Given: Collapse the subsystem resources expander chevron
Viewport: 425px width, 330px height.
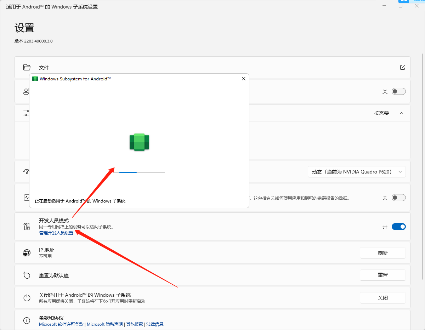Looking at the screenshot, I should (x=401, y=113).
